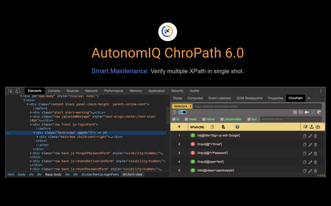Delete the //input[@*='Password'] XPath row

point(315,153)
